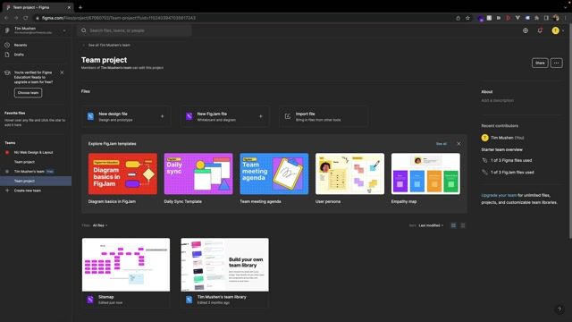Expand the Last modified sort dropdown
This screenshot has width=572, height=322.
point(431,225)
